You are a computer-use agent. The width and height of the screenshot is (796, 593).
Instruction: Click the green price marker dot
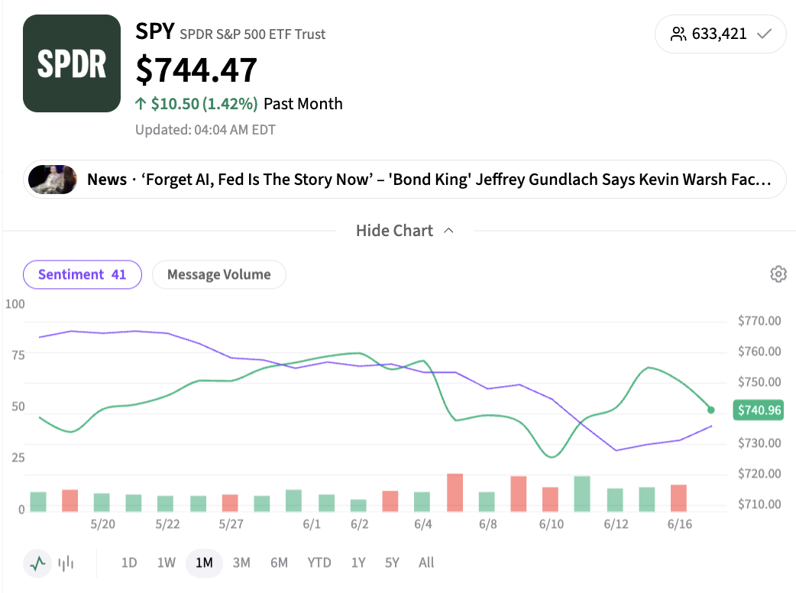tap(710, 410)
